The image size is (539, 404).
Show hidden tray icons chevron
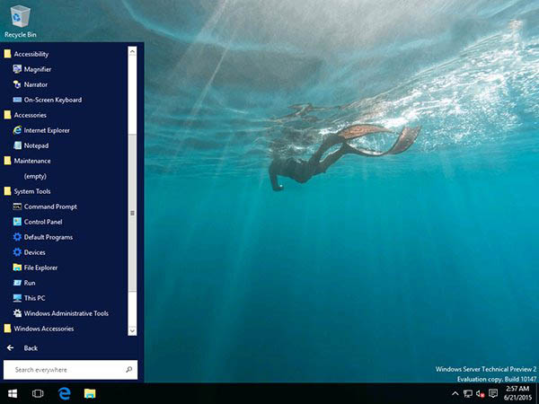455,393
